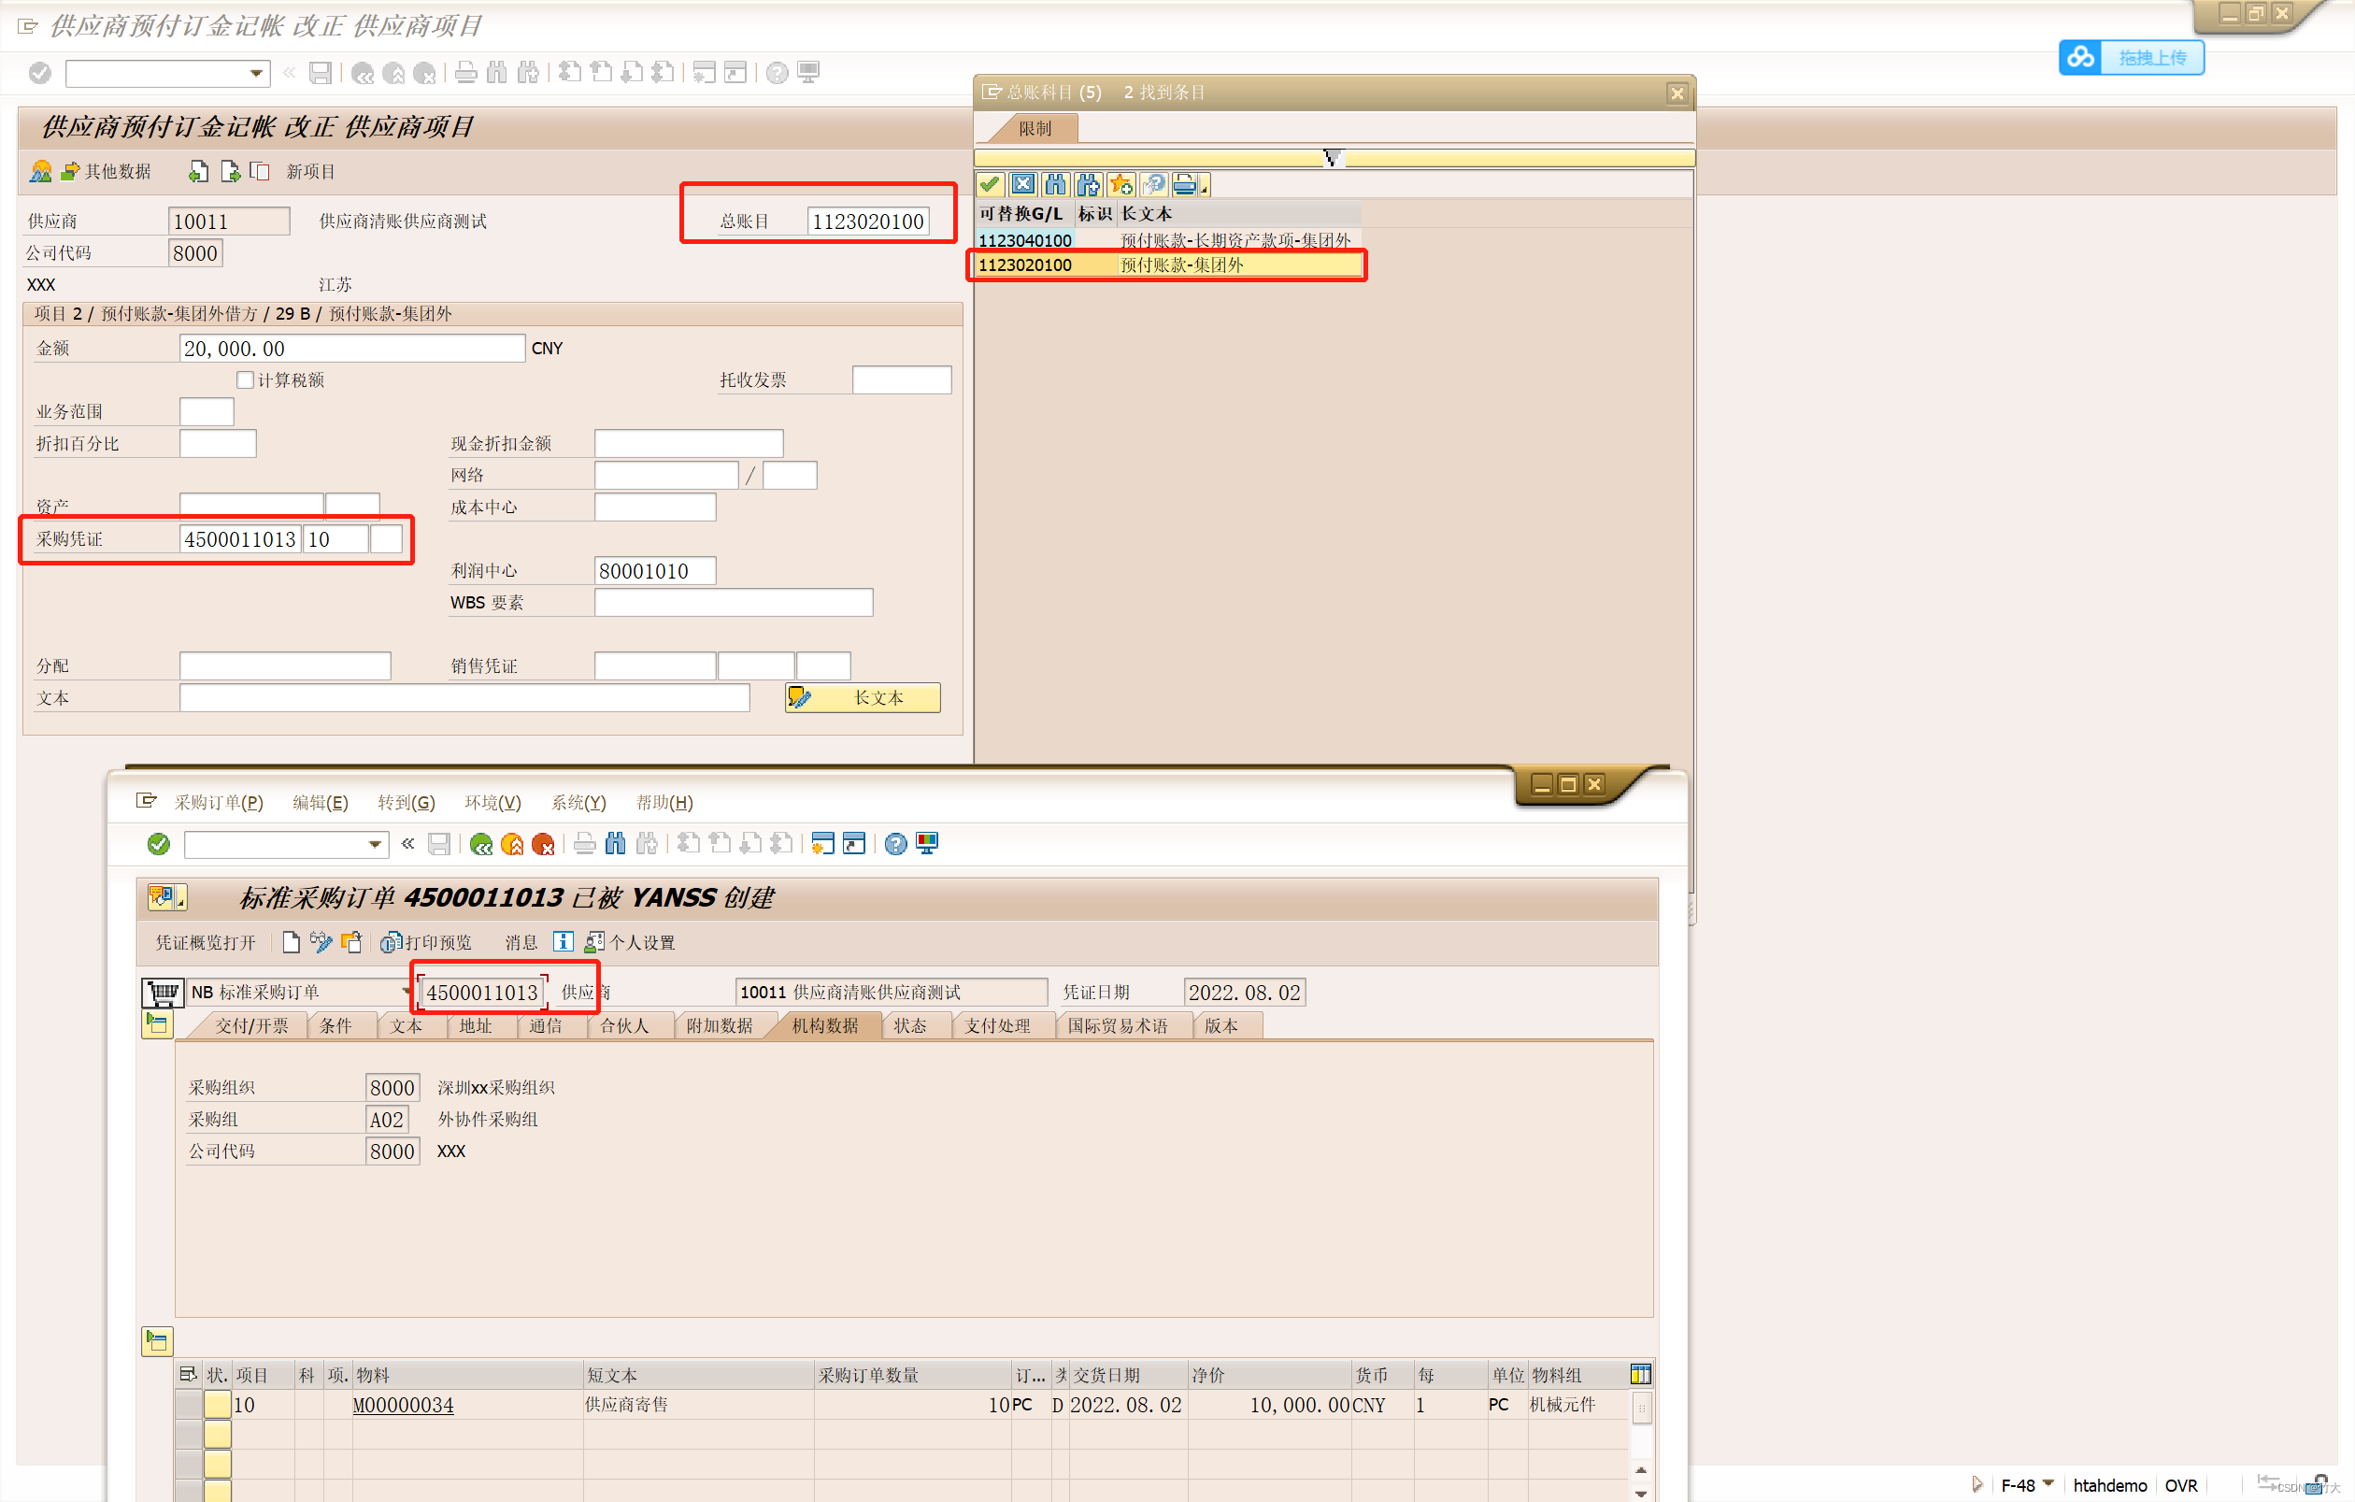Click the green back arrow in purchase order toolbar
This screenshot has height=1502, width=2355.
tap(480, 844)
